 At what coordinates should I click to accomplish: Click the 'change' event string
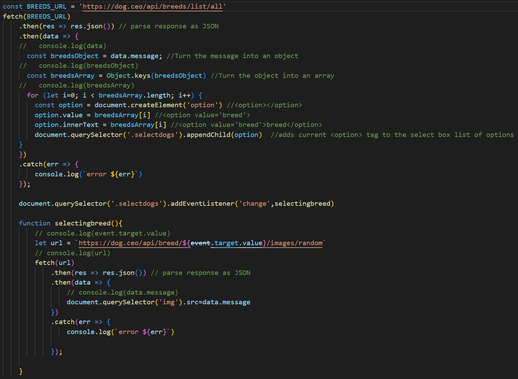[x=254, y=204]
